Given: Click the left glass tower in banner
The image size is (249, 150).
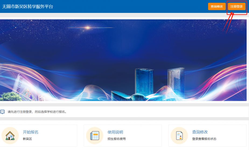Looking at the screenshot, I should (x=144, y=82).
